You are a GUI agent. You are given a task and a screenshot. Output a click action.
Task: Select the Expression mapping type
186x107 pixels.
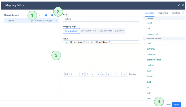[x=71, y=31]
